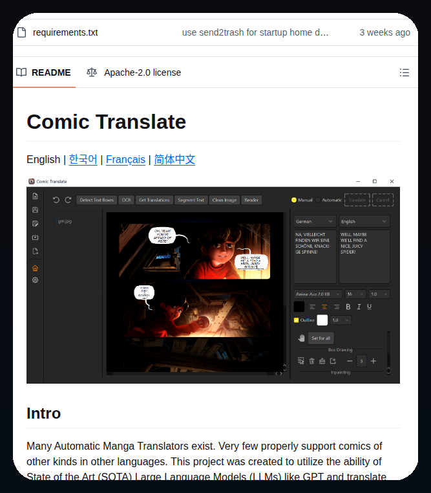The width and height of the screenshot is (431, 493).
Task: Click the English translated text box
Action: (364, 257)
